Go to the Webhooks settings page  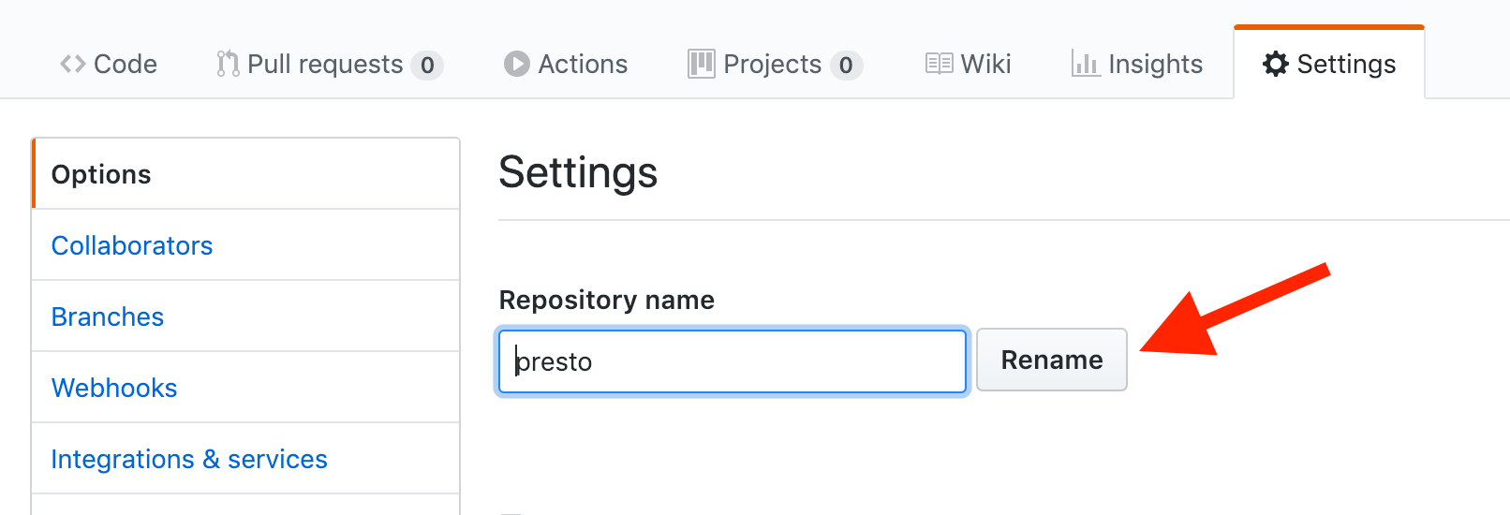click(114, 388)
